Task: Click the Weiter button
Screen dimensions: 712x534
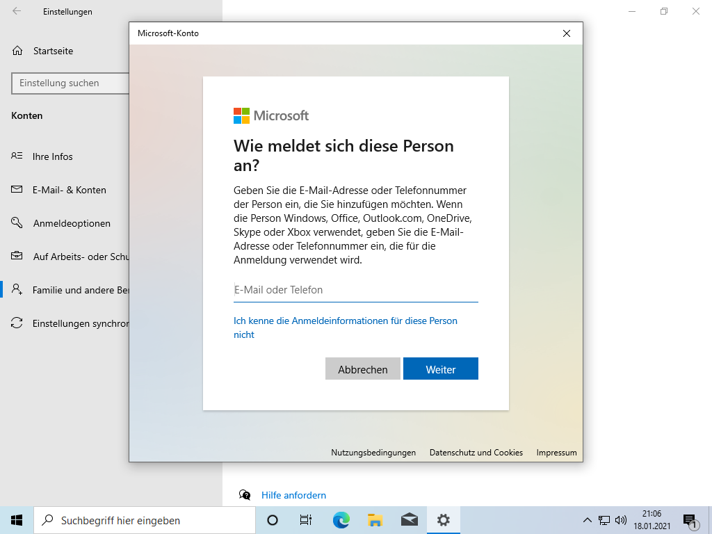Action: [440, 369]
